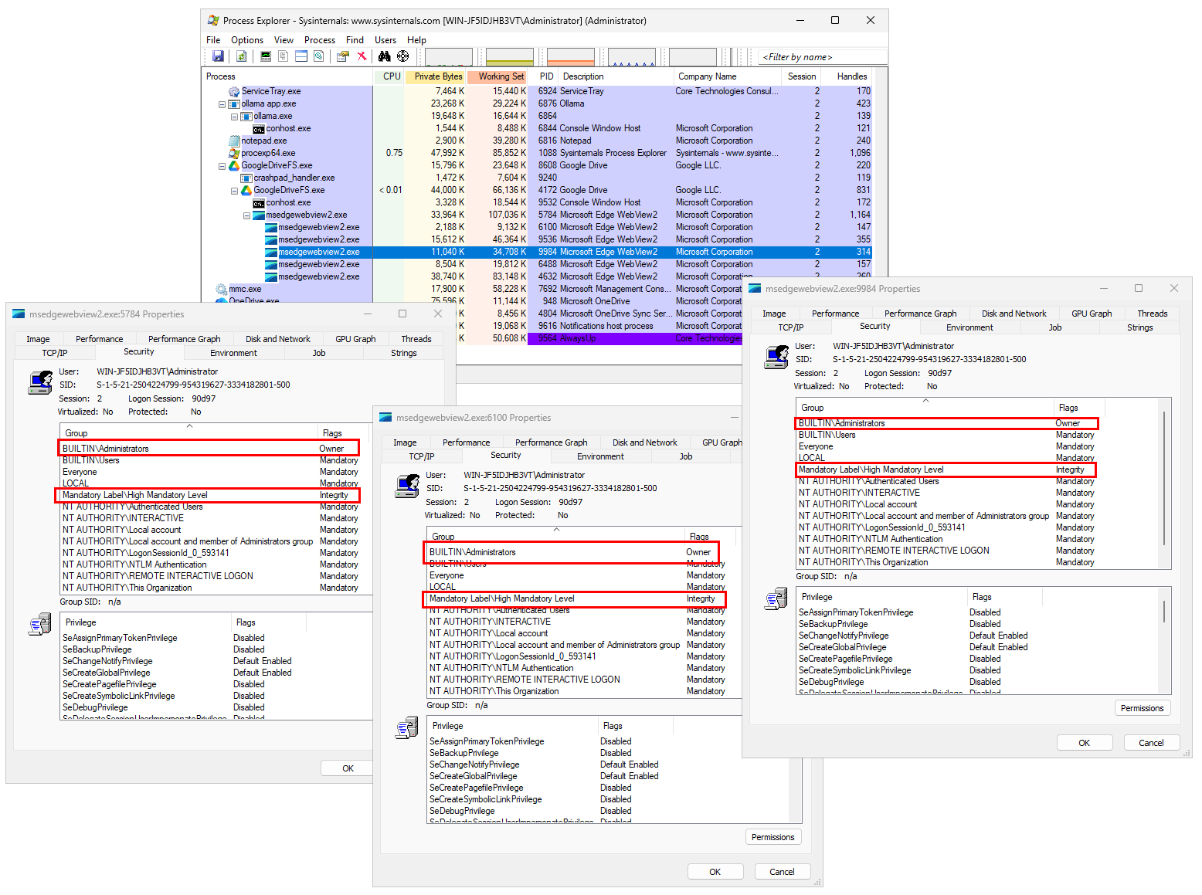This screenshot has width=1202, height=895.
Task: Select SeDebugPrivilege in the privilege list
Action: 844,681
